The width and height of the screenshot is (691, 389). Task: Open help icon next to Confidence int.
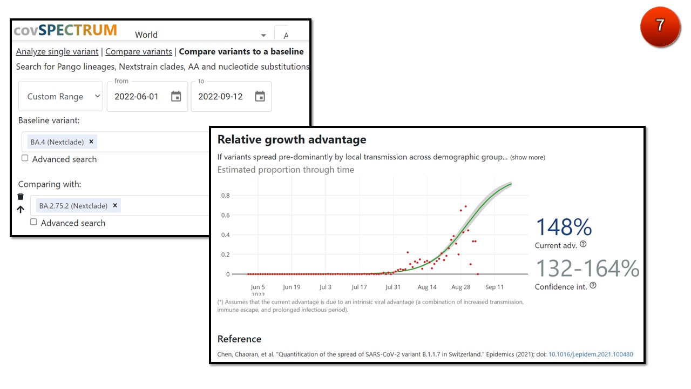pos(593,286)
